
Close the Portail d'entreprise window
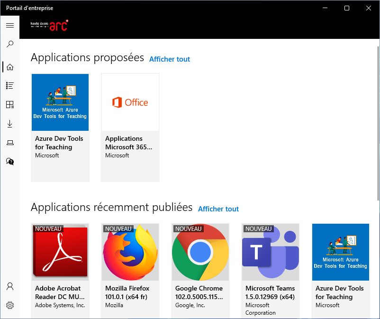(368, 8)
